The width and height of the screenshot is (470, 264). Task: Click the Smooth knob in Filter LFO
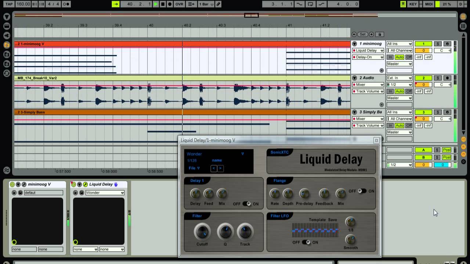pyautogui.click(x=351, y=240)
